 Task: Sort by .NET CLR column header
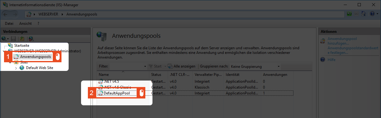[180, 75]
